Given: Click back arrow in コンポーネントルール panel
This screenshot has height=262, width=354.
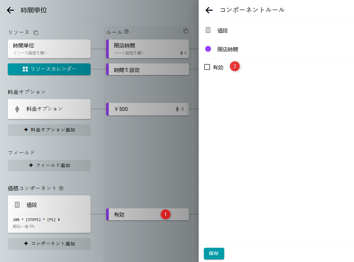Looking at the screenshot, I should [209, 10].
